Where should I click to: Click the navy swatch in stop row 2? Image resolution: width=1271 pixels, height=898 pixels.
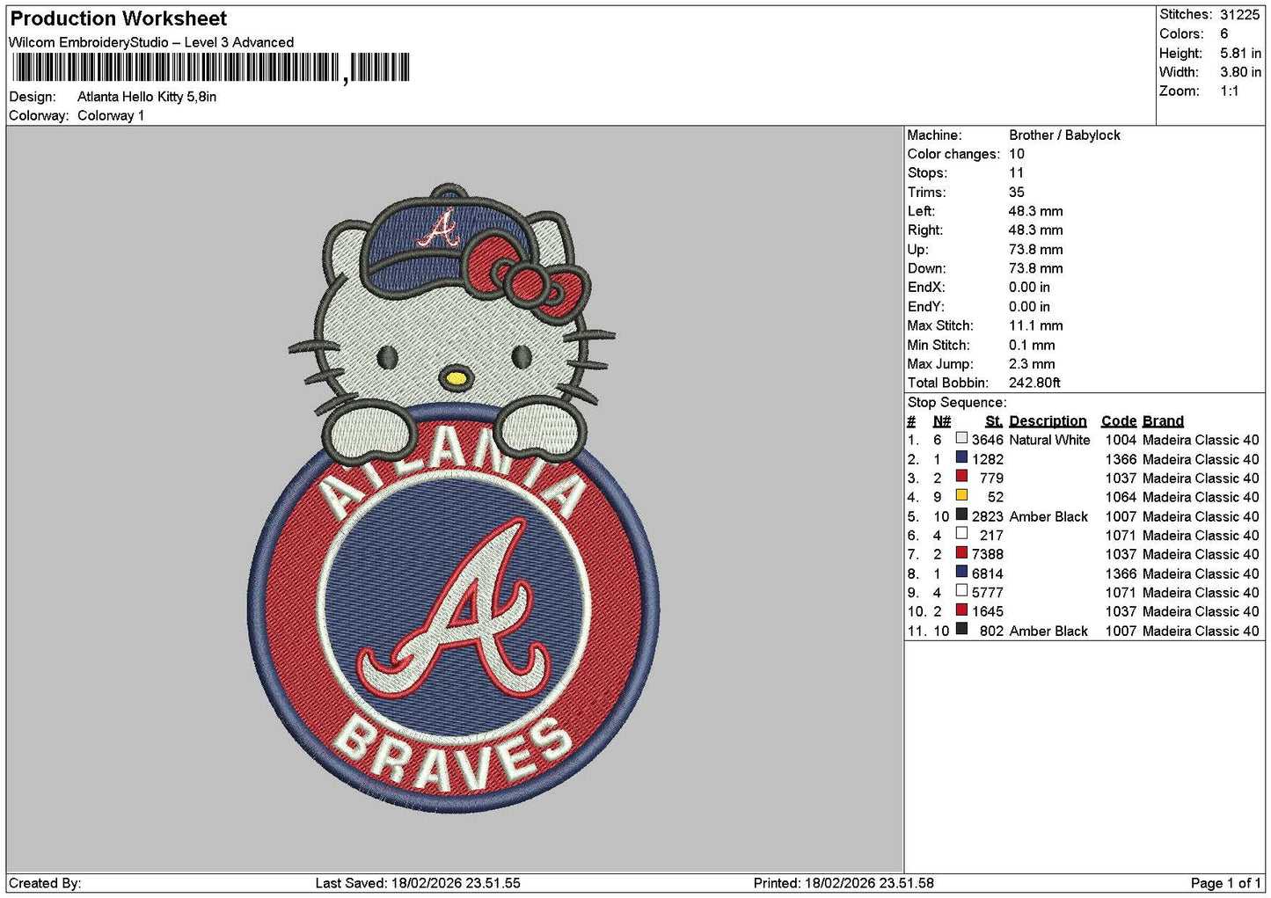[x=961, y=457]
